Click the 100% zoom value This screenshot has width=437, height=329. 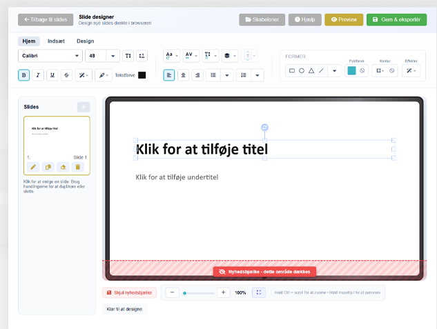point(240,293)
